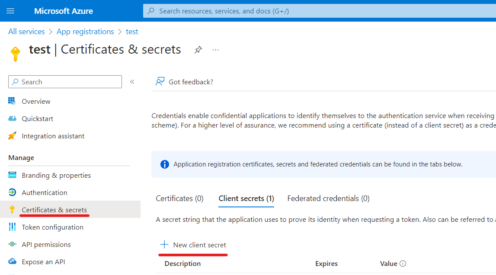Open Overview in the sidebar
The image size is (496, 275).
(36, 101)
